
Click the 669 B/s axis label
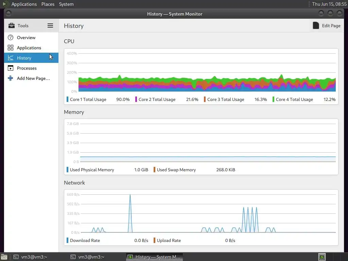[x=73, y=194]
